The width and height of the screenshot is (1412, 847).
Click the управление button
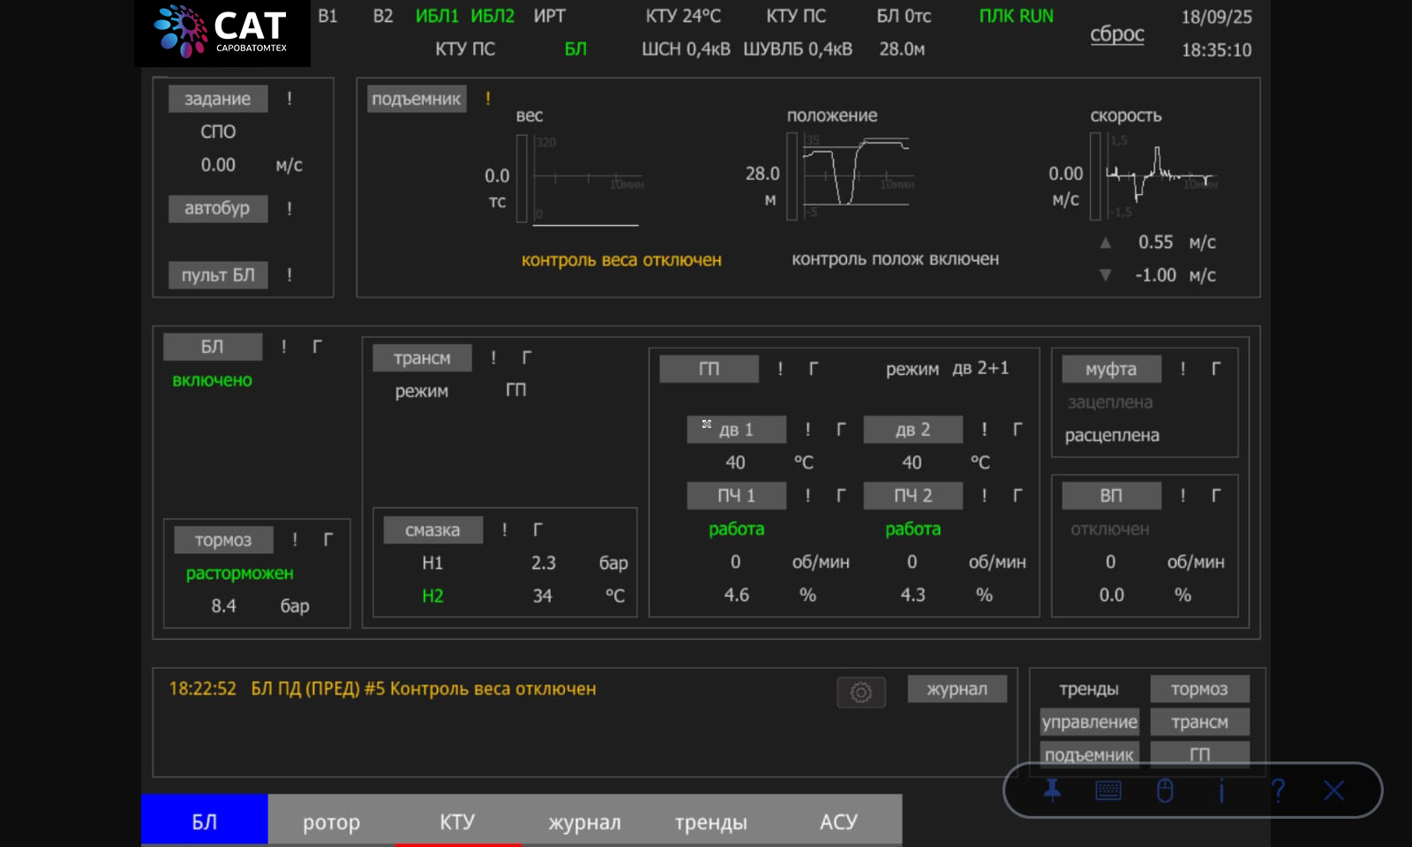(x=1090, y=723)
